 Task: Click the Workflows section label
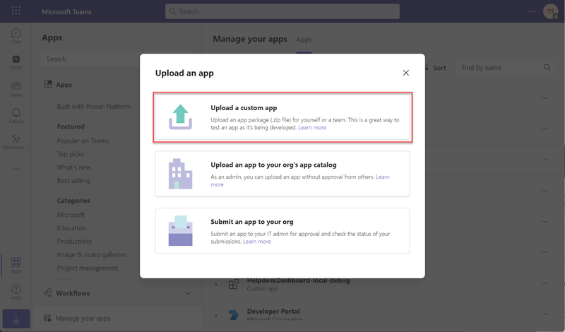tap(73, 293)
